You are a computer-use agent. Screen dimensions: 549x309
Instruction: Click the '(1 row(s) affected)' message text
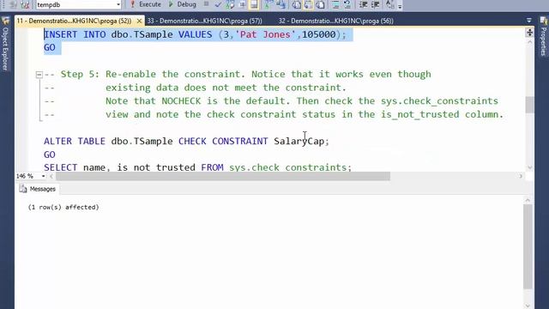(x=63, y=207)
